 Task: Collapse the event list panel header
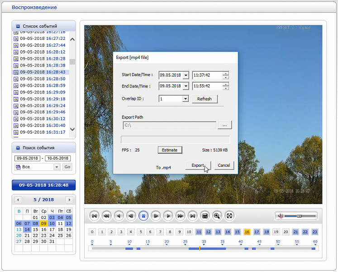pos(18,26)
